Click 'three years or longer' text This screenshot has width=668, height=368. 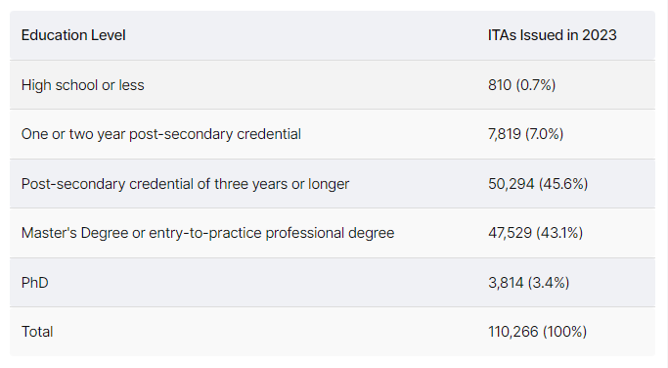282,184
